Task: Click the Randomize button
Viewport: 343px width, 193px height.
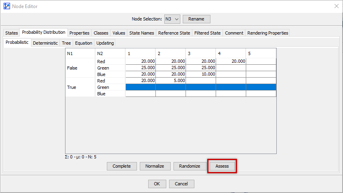Action: 190,166
